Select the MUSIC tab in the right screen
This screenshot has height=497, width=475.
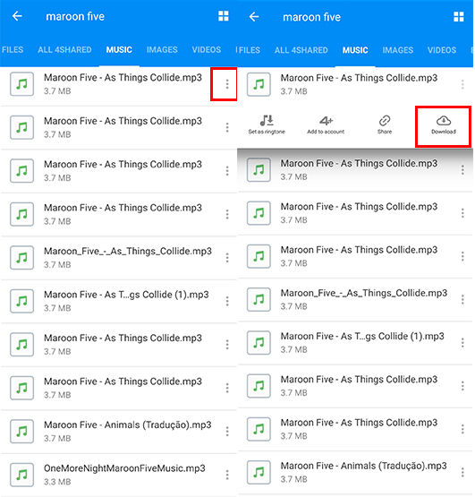coord(355,50)
